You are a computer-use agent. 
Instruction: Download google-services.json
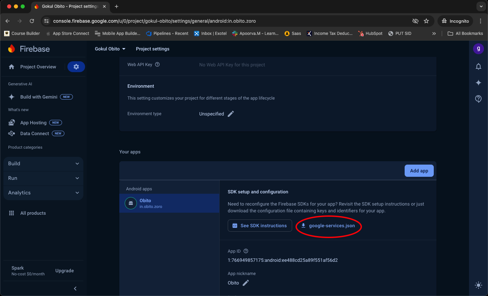tap(328, 226)
